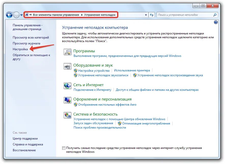Click Все элементы панели управления breadcrumb

[x=56, y=15]
